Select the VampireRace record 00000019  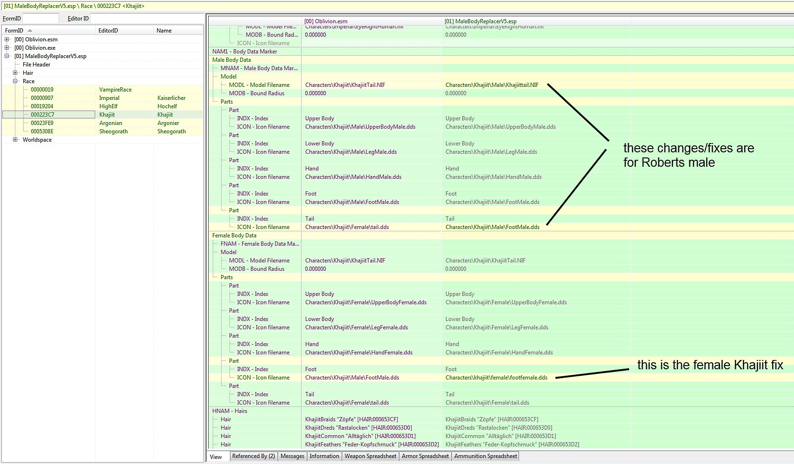[x=103, y=90]
